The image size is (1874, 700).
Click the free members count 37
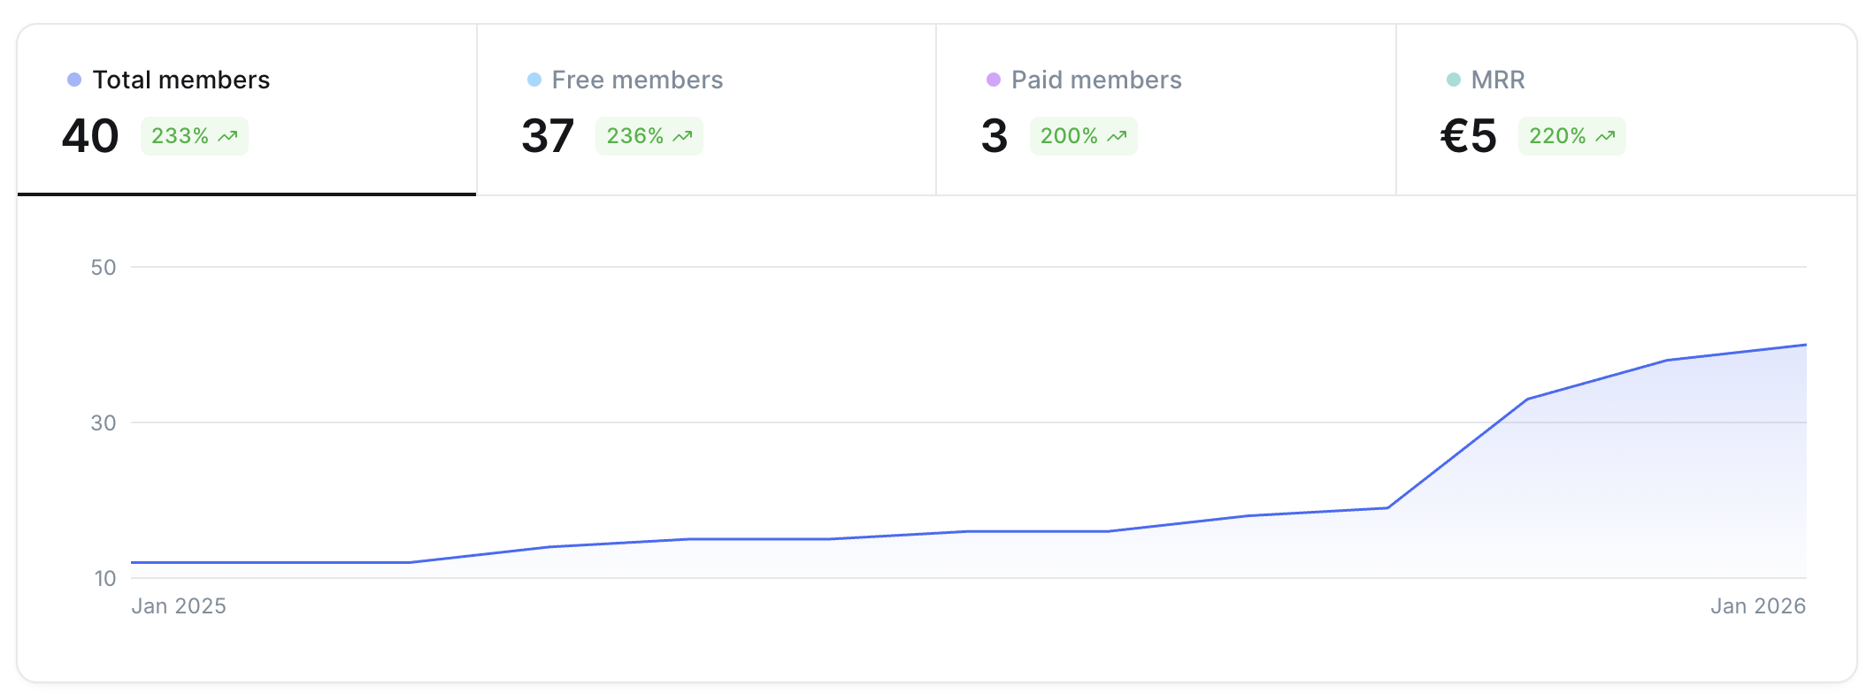[x=549, y=136]
